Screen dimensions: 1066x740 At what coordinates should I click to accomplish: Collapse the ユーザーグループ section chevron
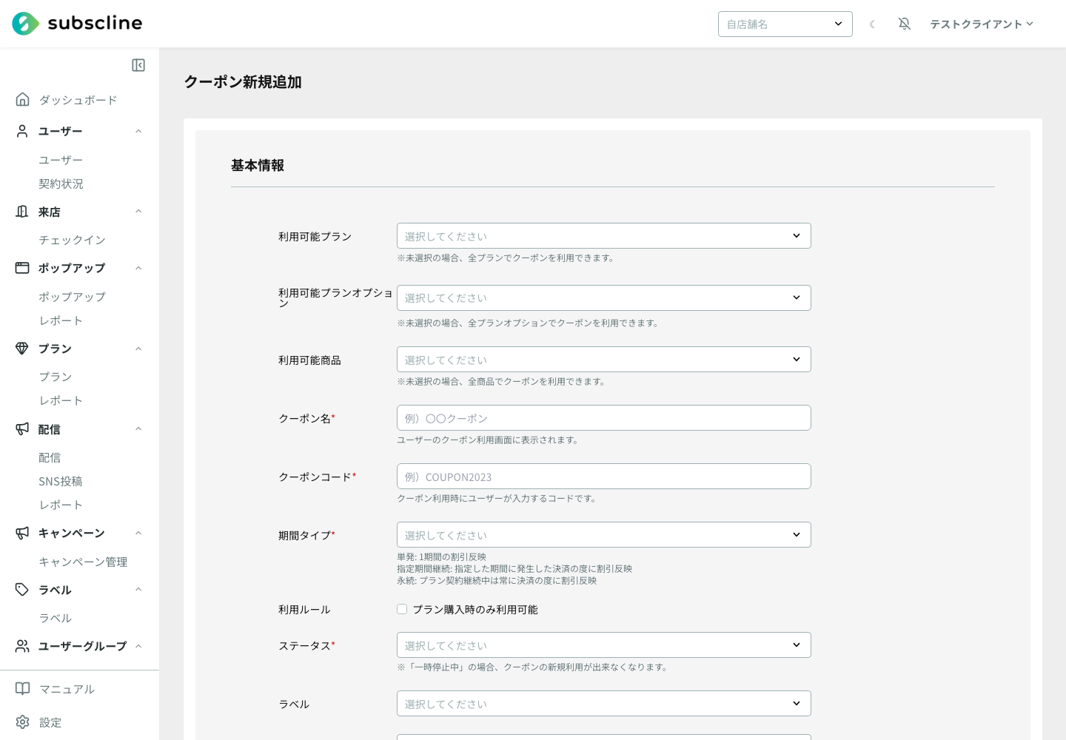[x=138, y=646]
